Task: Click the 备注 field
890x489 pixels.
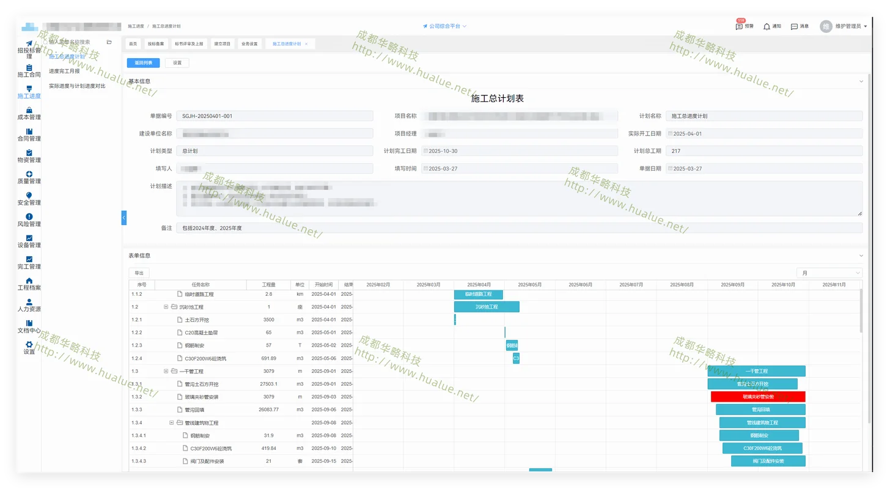Action: (x=520, y=228)
